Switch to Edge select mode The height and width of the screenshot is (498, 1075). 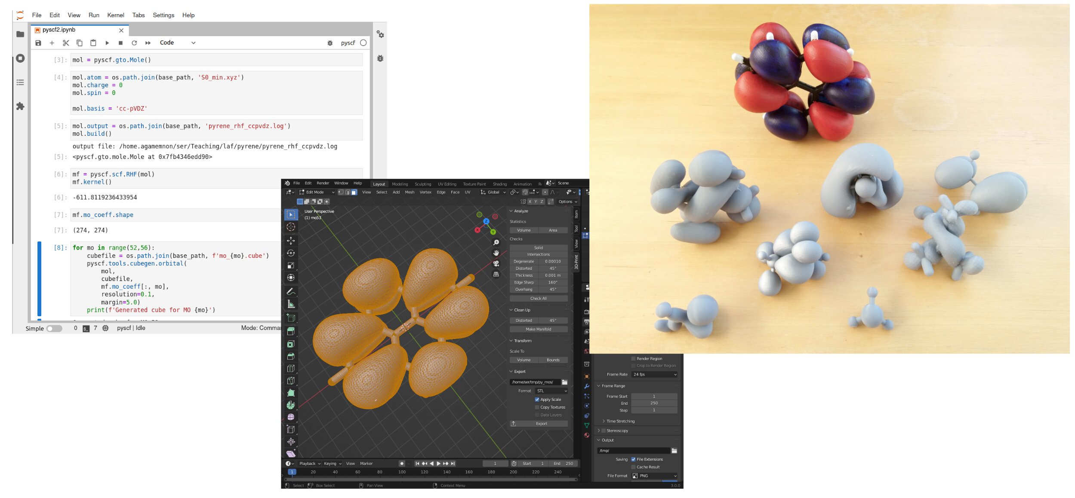[348, 192]
